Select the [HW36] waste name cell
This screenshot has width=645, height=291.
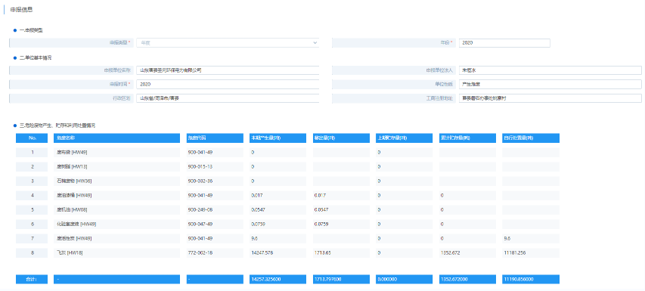pyautogui.click(x=116, y=181)
